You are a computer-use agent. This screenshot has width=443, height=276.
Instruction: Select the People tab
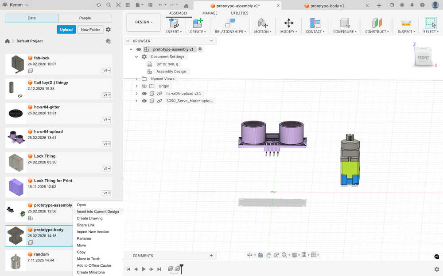click(85, 18)
